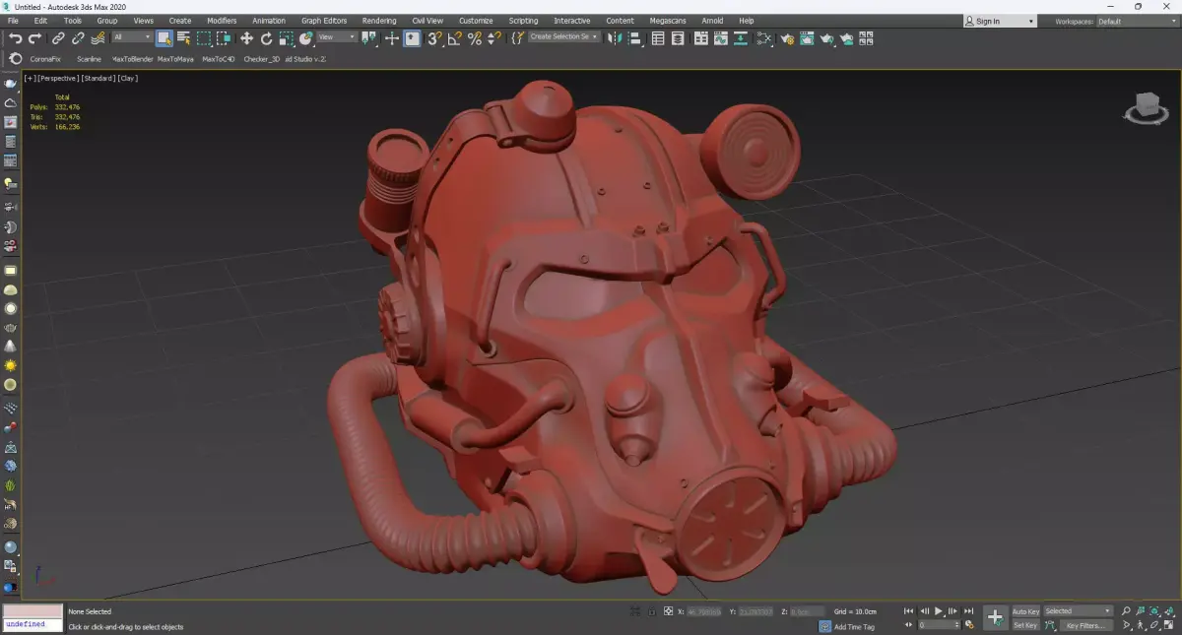Open the Megascans menu
1182x635 pixels.
[x=667, y=20]
